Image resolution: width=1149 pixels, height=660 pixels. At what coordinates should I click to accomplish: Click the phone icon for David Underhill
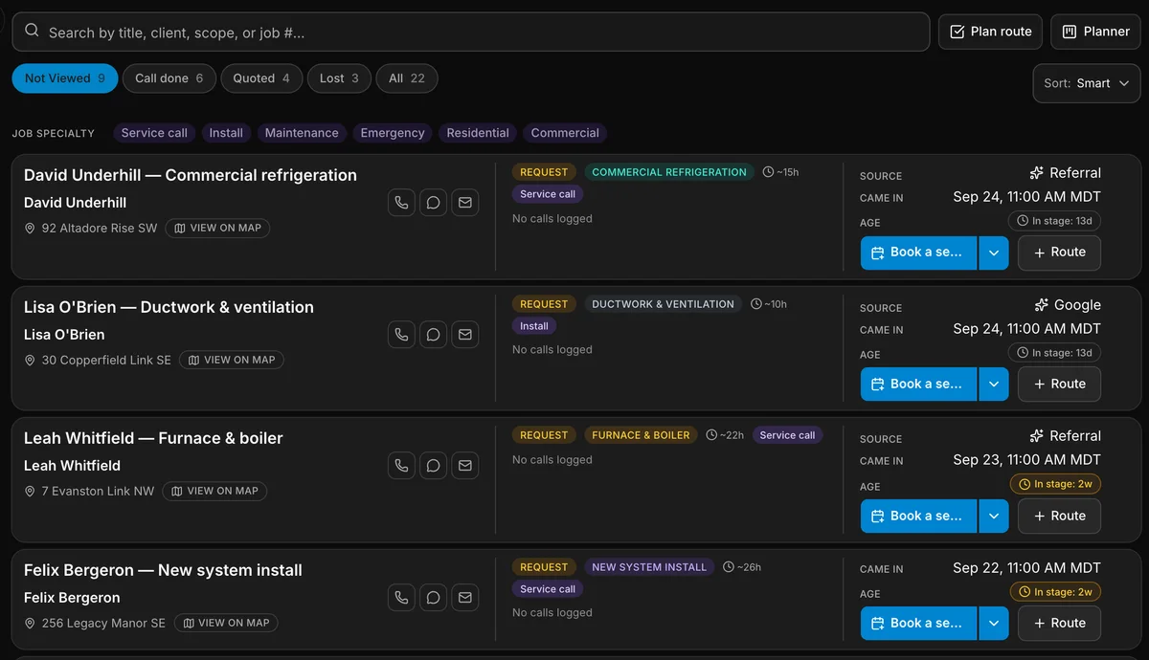[401, 203]
